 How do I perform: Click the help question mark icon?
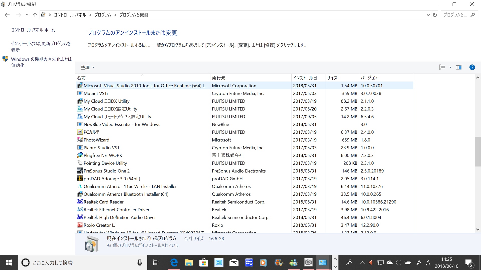coord(472,67)
